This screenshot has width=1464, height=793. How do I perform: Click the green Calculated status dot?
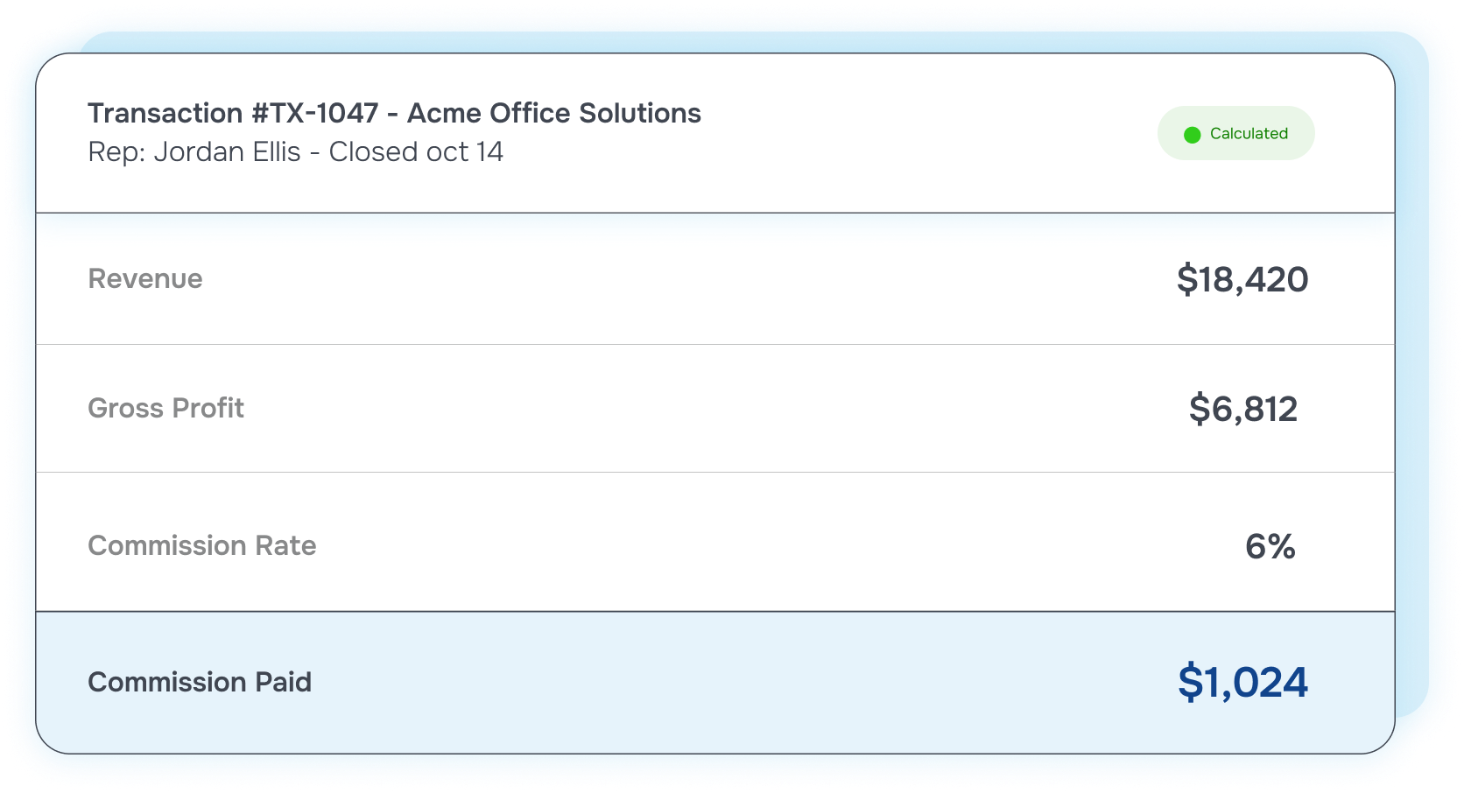click(x=1192, y=135)
